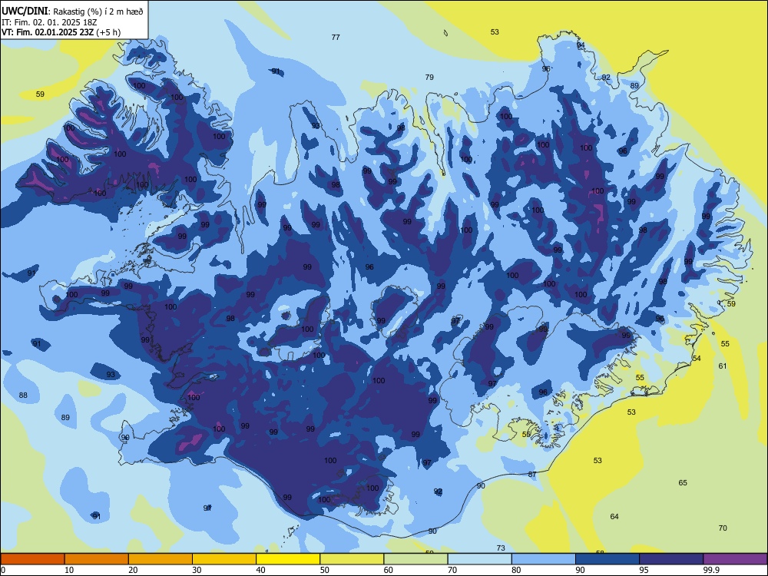768x576 pixels.
Task: Click the '99.9' legend scale label
Action: [711, 570]
